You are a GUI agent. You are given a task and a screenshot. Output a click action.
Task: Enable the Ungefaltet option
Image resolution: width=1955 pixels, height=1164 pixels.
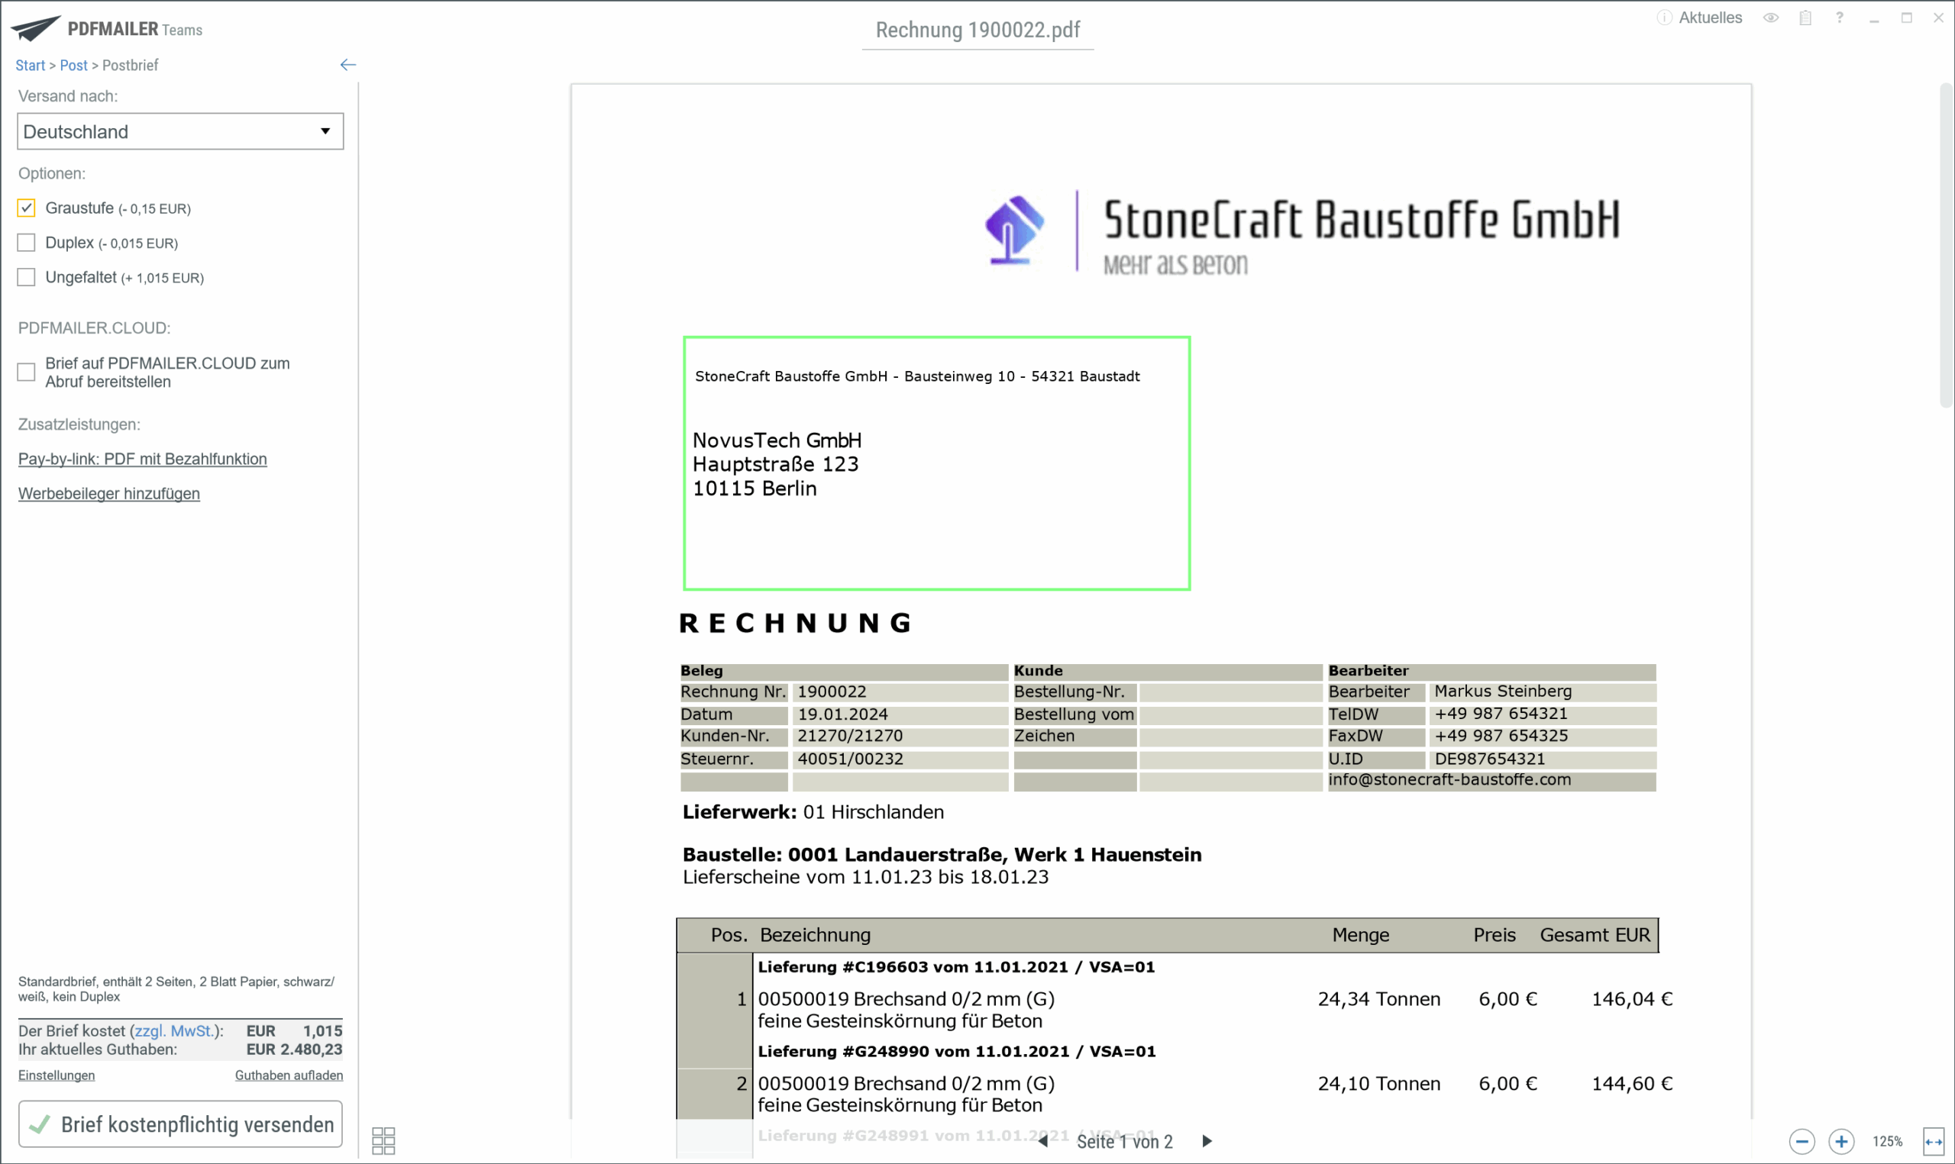(x=27, y=277)
